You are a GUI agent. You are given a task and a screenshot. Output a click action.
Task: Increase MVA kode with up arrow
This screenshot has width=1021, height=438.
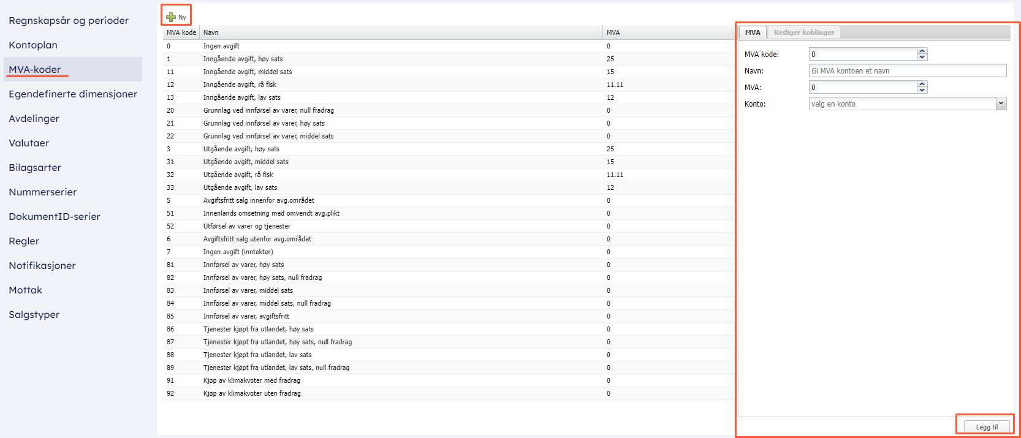(x=922, y=51)
